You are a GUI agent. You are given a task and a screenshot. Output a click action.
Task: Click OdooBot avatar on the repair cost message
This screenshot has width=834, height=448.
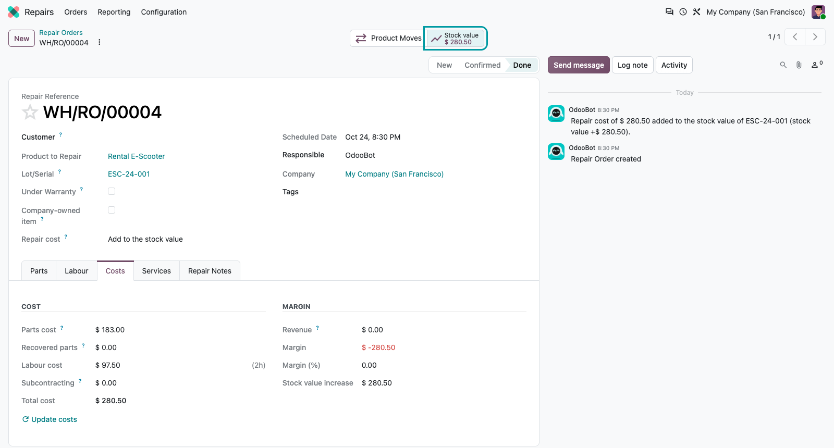556,113
